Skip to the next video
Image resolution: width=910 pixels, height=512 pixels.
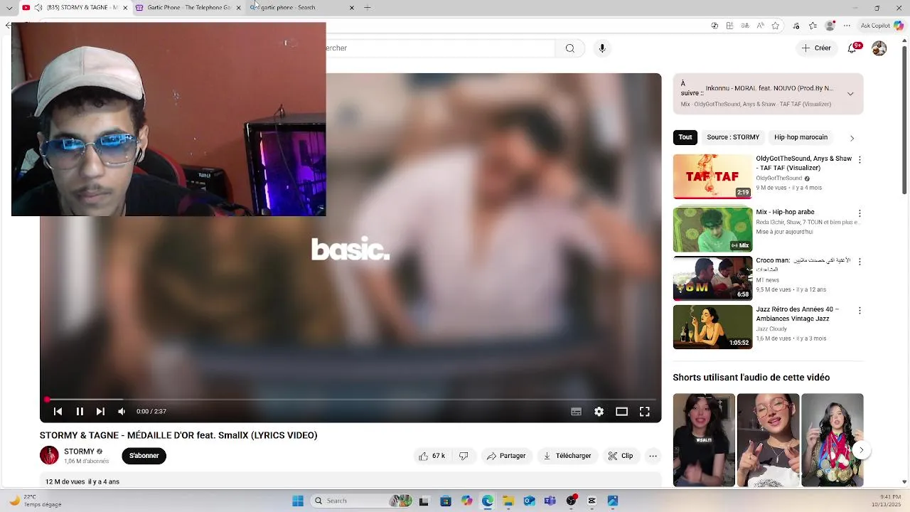tap(100, 411)
